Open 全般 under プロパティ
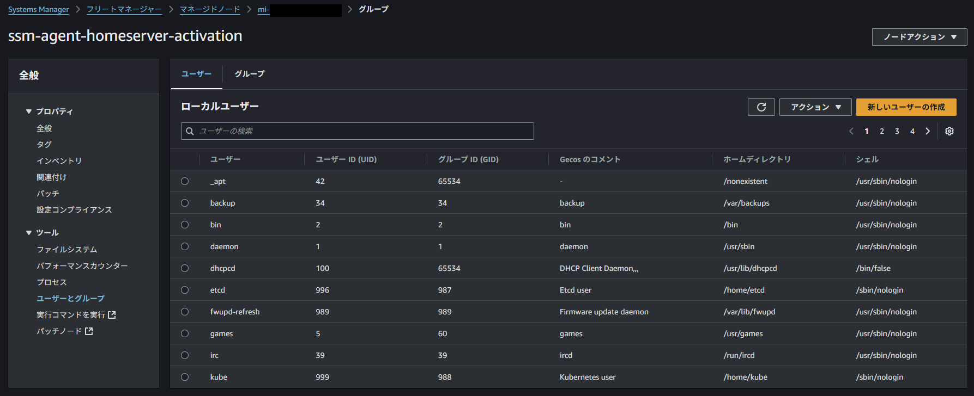974x396 pixels. (x=44, y=128)
